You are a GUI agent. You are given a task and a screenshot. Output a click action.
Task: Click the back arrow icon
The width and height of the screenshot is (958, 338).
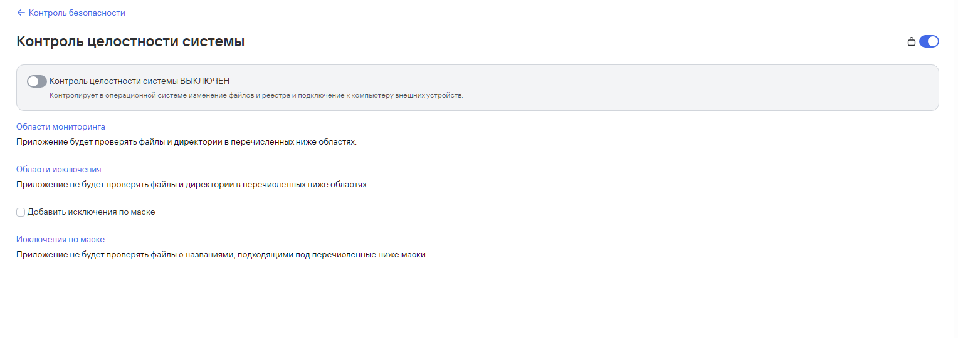click(21, 13)
